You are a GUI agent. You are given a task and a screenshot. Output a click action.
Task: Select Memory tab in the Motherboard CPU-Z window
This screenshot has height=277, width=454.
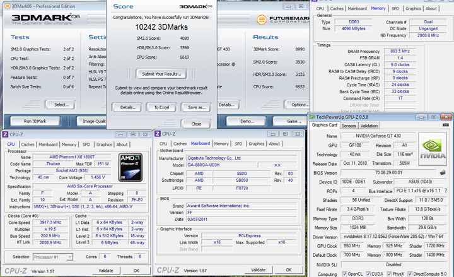click(221, 144)
